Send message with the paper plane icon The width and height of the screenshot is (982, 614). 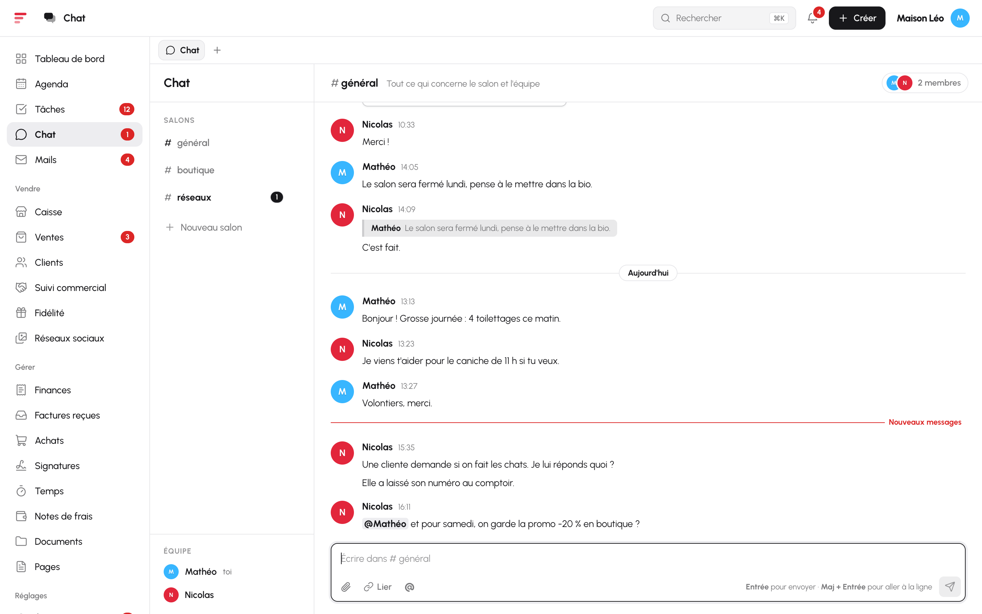click(x=950, y=586)
